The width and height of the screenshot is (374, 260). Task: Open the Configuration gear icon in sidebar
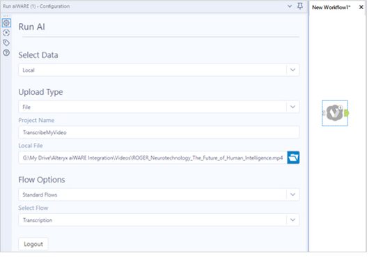click(x=6, y=23)
